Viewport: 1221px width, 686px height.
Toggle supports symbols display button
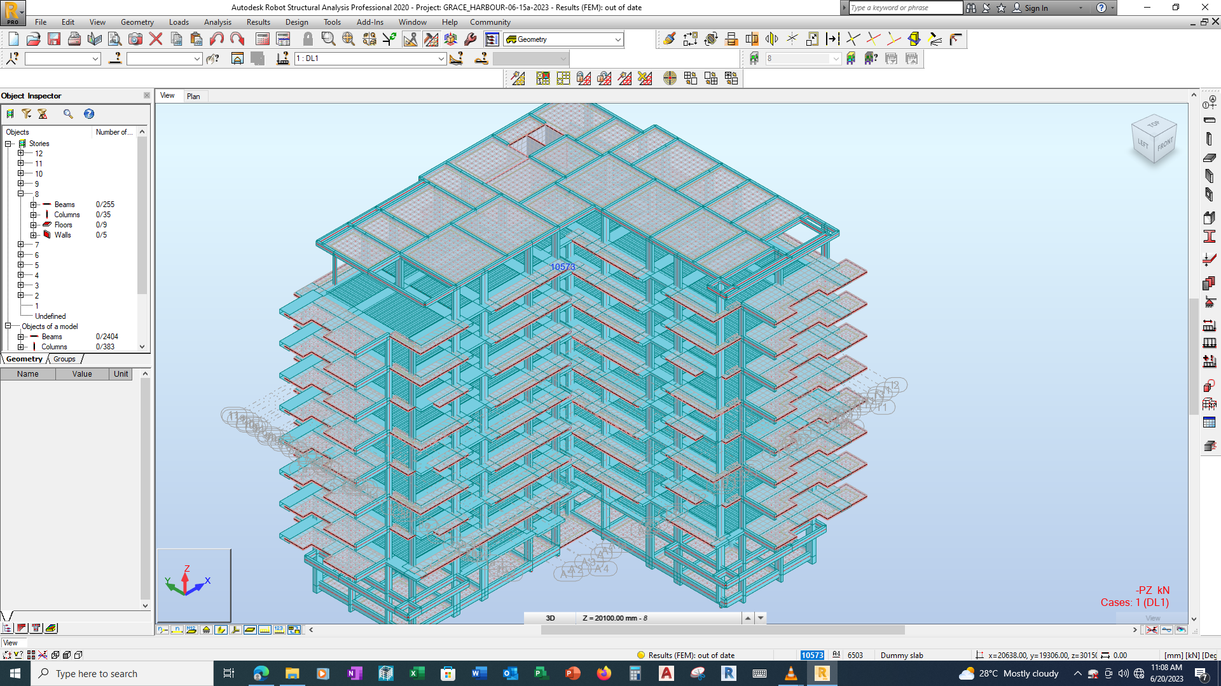(206, 630)
